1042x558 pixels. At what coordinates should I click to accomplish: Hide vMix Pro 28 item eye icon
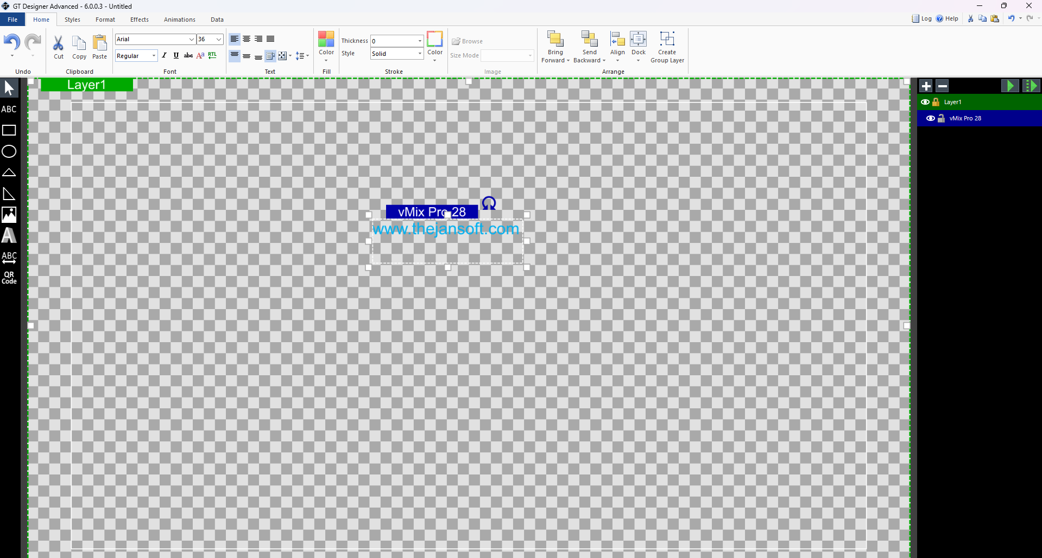point(931,118)
